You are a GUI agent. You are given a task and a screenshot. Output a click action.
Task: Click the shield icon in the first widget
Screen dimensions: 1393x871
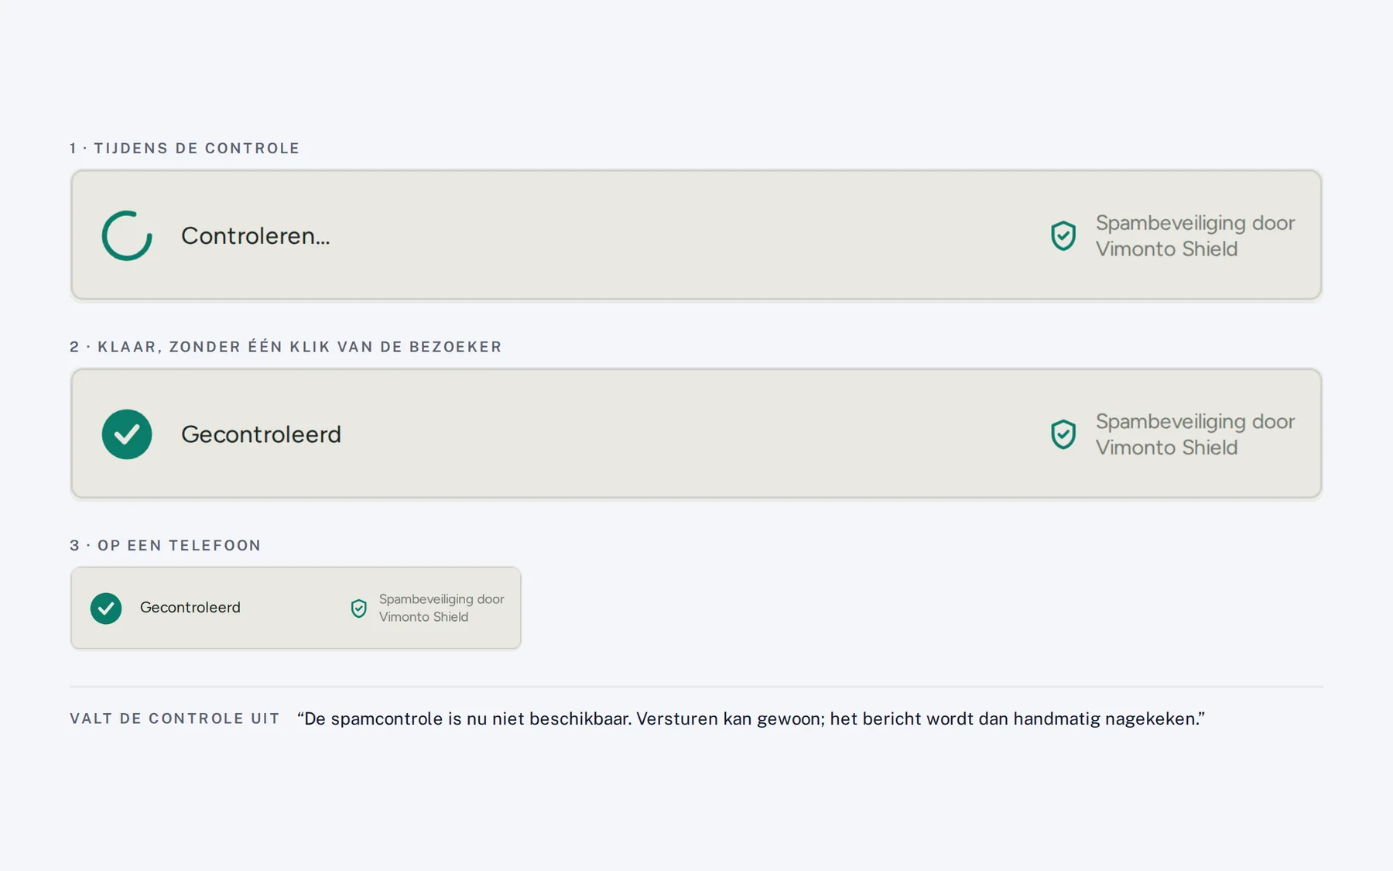coord(1063,235)
